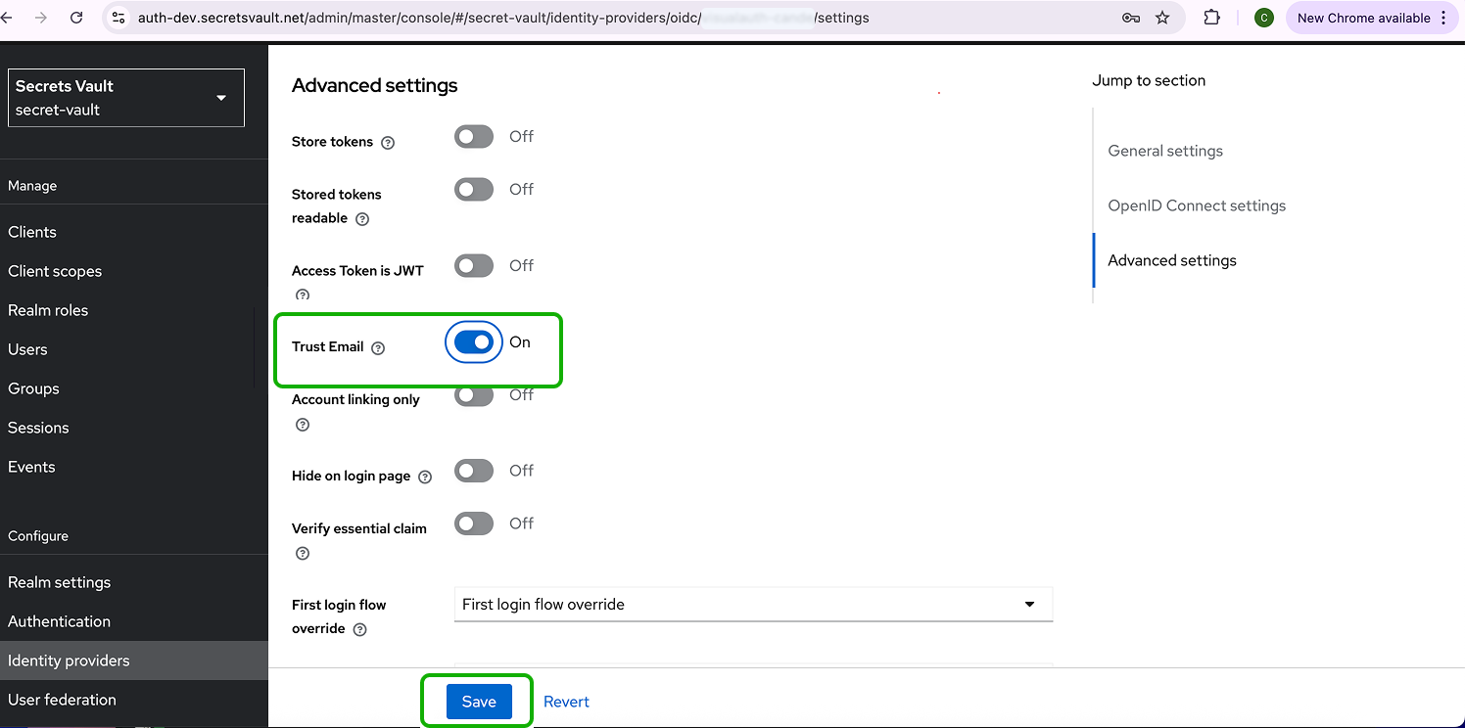Bookmark this page with the star icon

(x=1162, y=18)
